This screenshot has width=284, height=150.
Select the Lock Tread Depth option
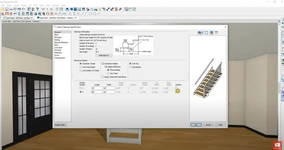click(81, 67)
